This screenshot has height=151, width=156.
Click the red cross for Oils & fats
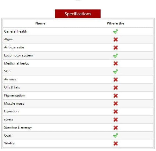point(116,88)
